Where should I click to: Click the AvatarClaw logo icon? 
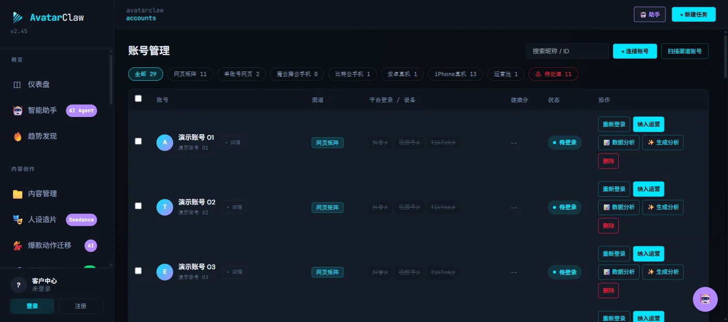[x=18, y=18]
